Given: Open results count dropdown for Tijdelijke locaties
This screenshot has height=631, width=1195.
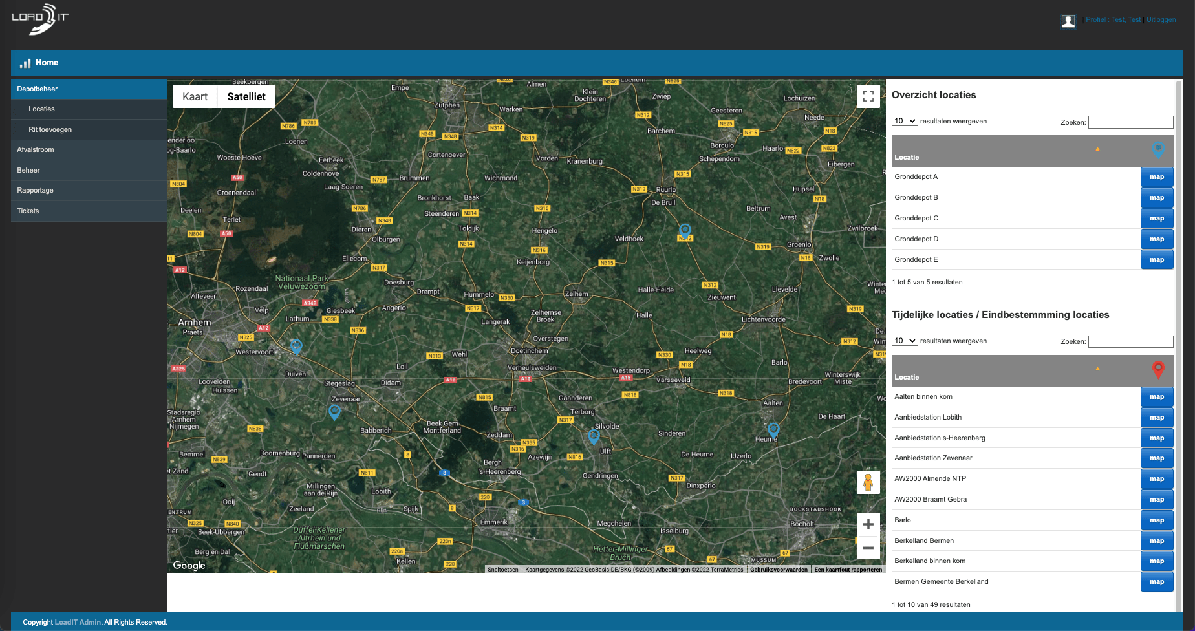Looking at the screenshot, I should [904, 341].
